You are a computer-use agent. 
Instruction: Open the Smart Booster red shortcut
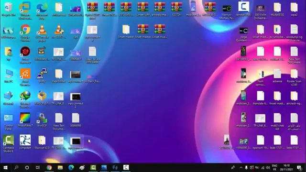pyautogui.click(x=25, y=55)
